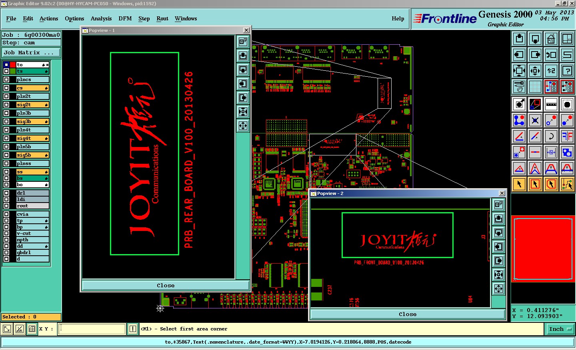The image size is (576, 350).
Task: Open the Help menu
Action: tap(398, 18)
